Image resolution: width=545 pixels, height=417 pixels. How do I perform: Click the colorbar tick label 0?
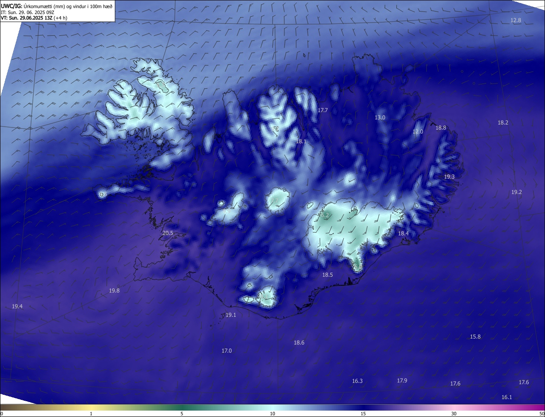(2, 414)
